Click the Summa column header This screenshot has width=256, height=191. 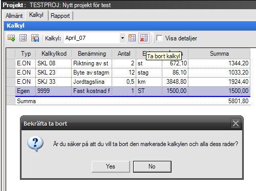coord(219,54)
